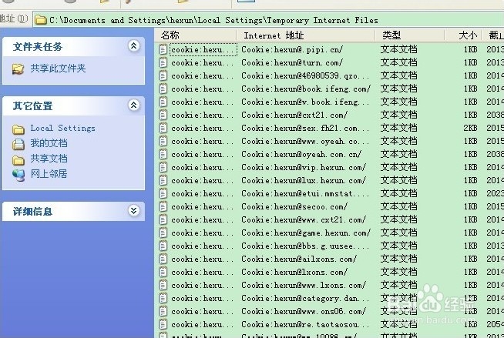Open the 网上邻居 link

(49, 174)
